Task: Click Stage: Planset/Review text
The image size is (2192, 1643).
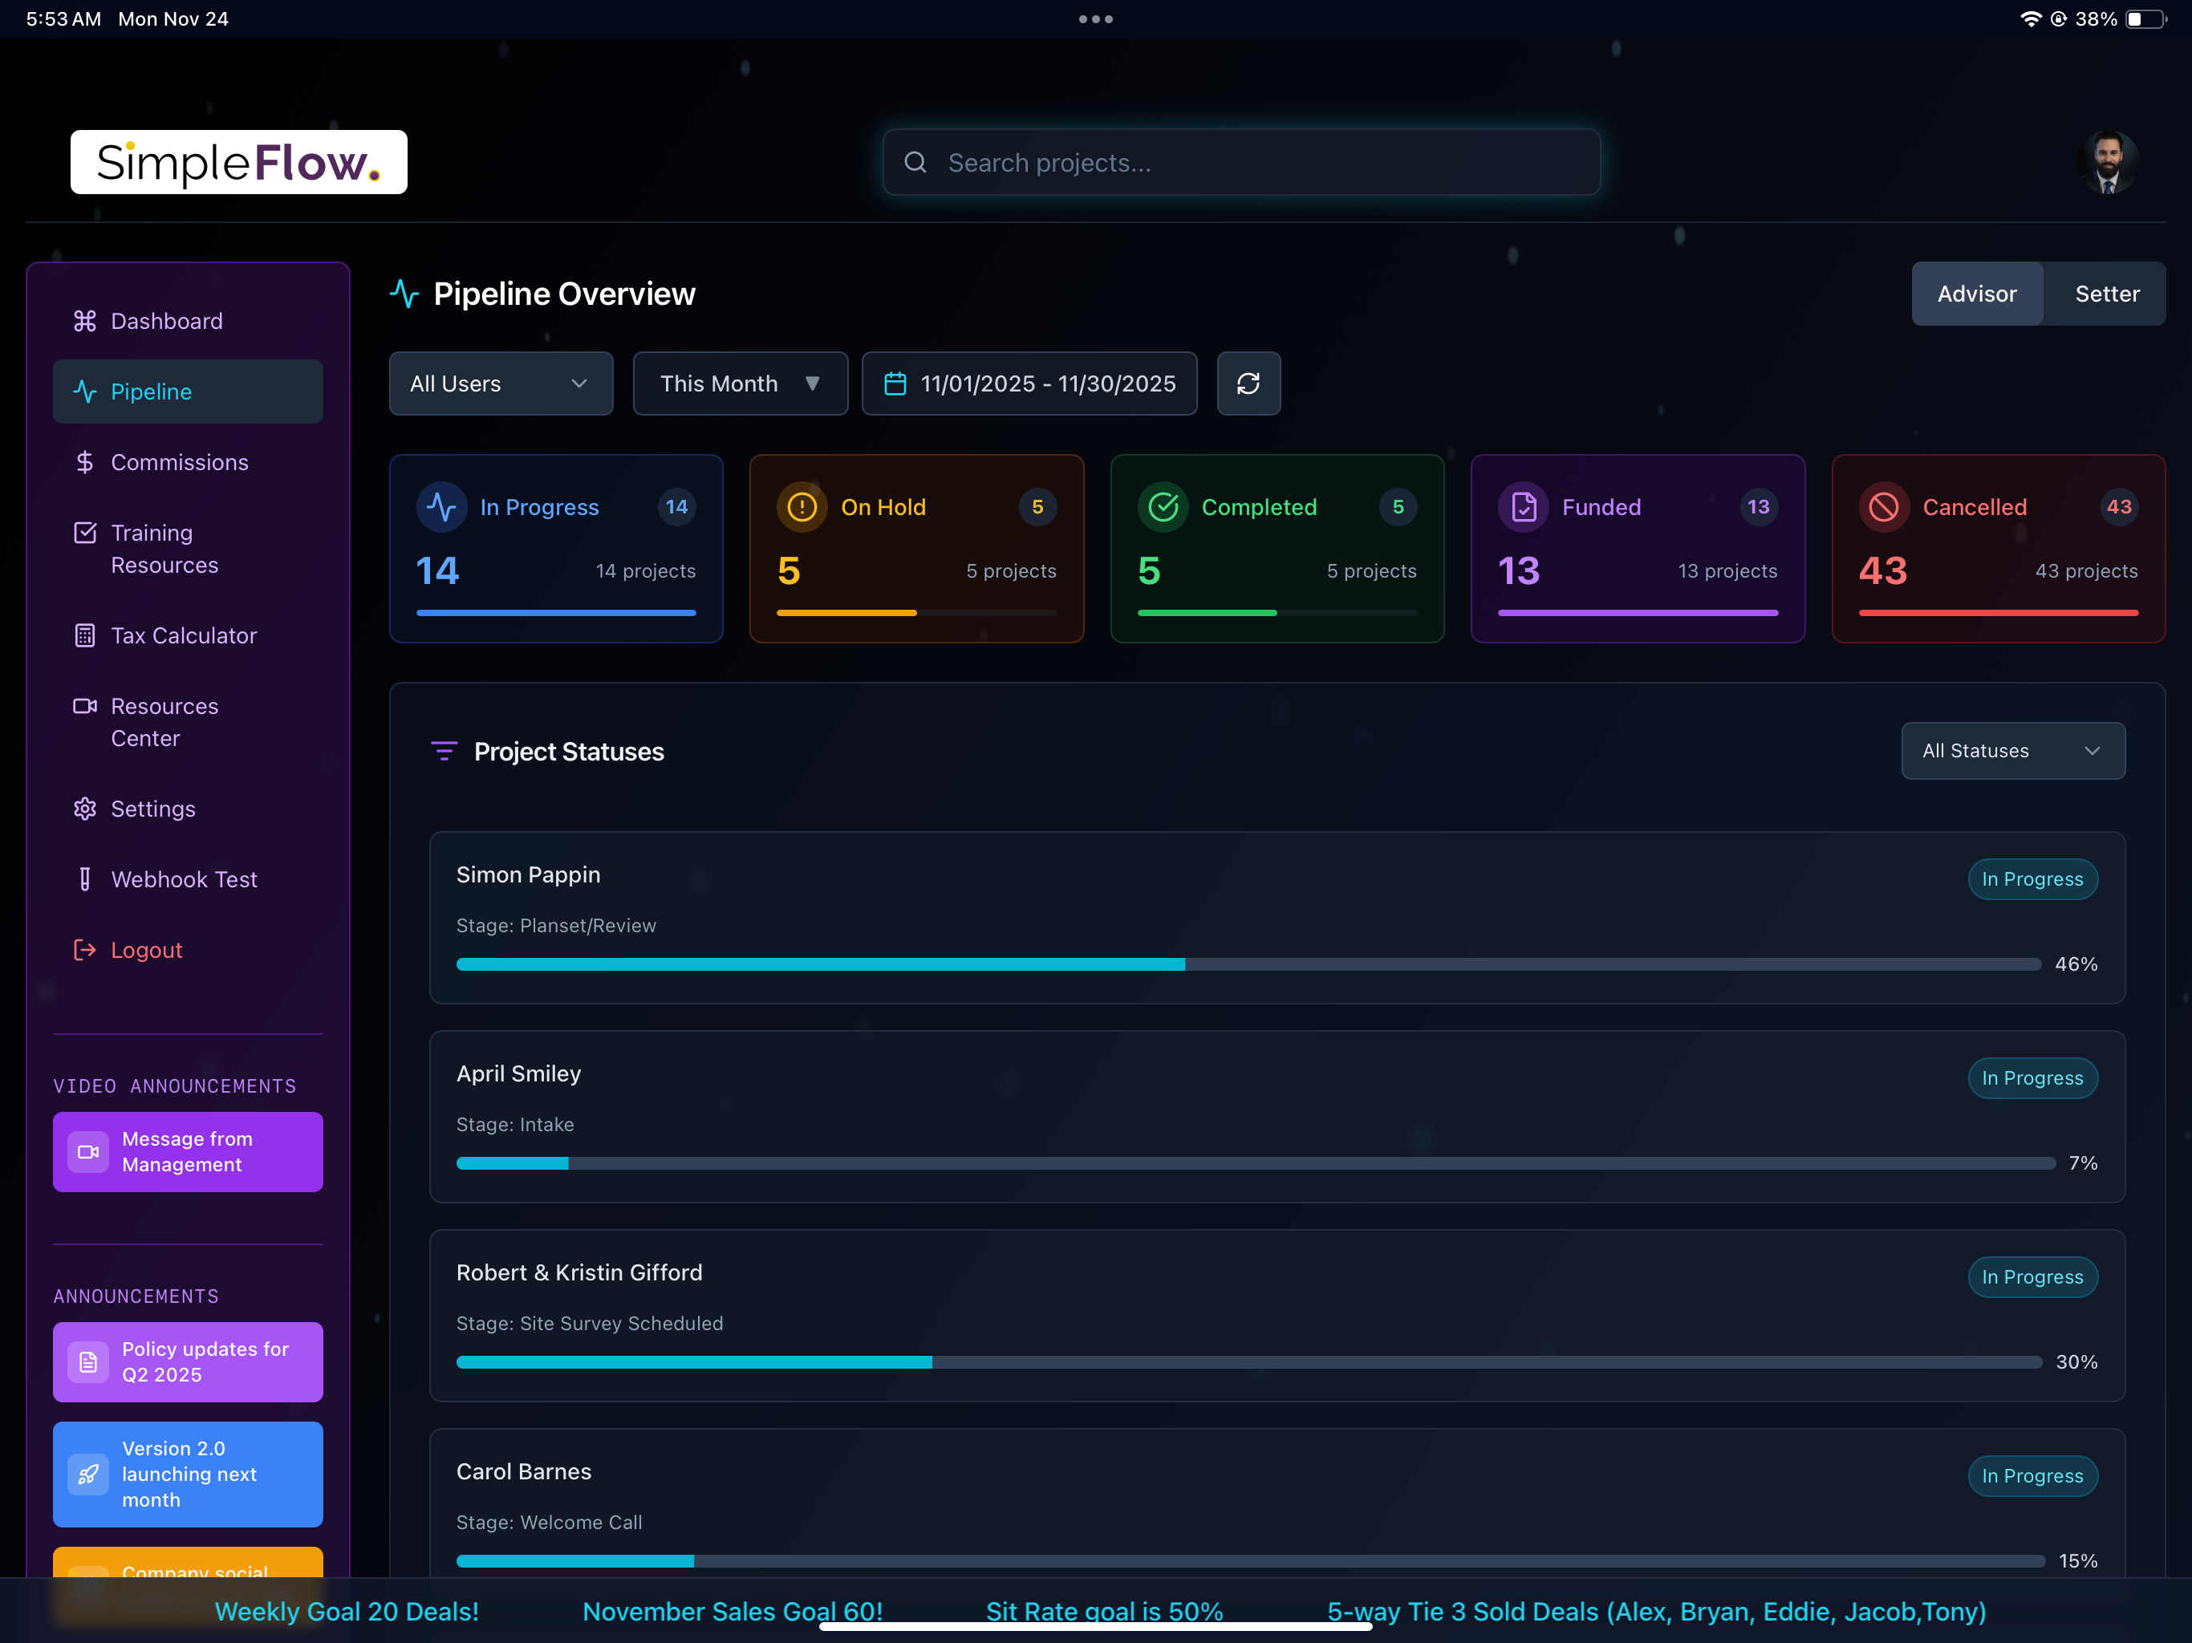Action: click(x=556, y=926)
